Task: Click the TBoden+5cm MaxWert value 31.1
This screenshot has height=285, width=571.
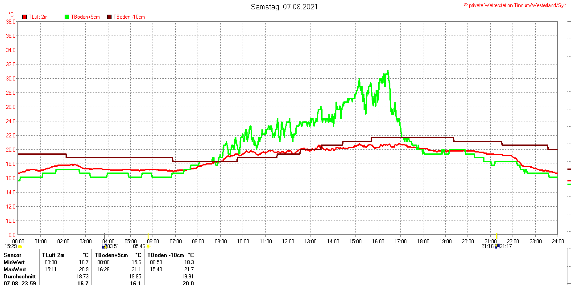Action: click(137, 269)
